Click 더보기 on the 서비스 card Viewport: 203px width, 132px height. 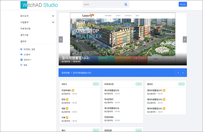[x=96, y=84]
